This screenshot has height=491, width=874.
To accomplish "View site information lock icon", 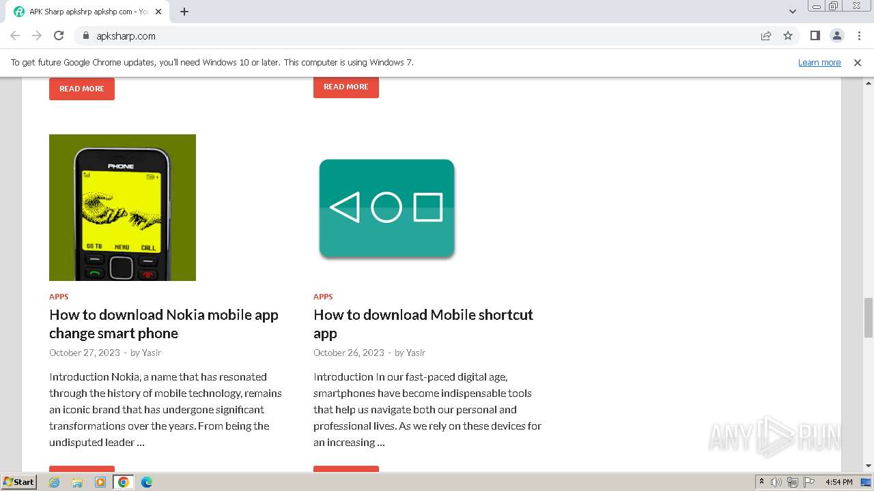I will tap(86, 35).
